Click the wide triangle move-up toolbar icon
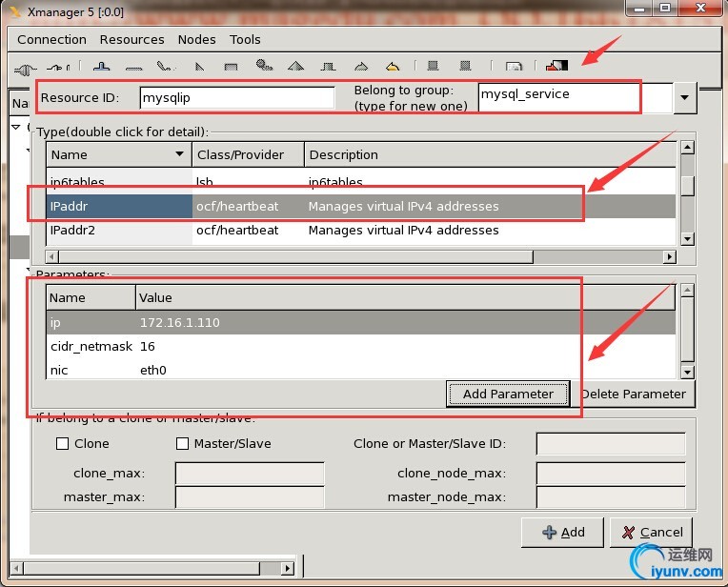 (295, 66)
